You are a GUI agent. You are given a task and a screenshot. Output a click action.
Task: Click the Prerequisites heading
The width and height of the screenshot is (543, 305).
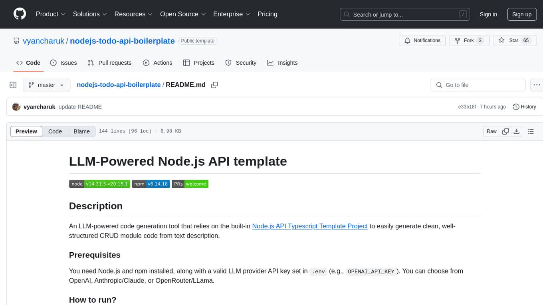pos(95,255)
